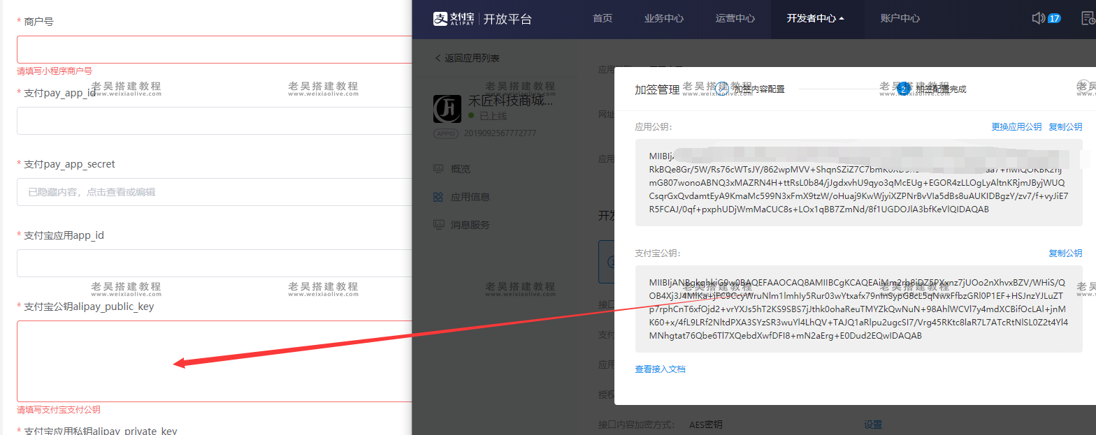Screen dimensions: 1096x435
Task: Click the 更换应用公钥 link
Action: (x=1016, y=127)
